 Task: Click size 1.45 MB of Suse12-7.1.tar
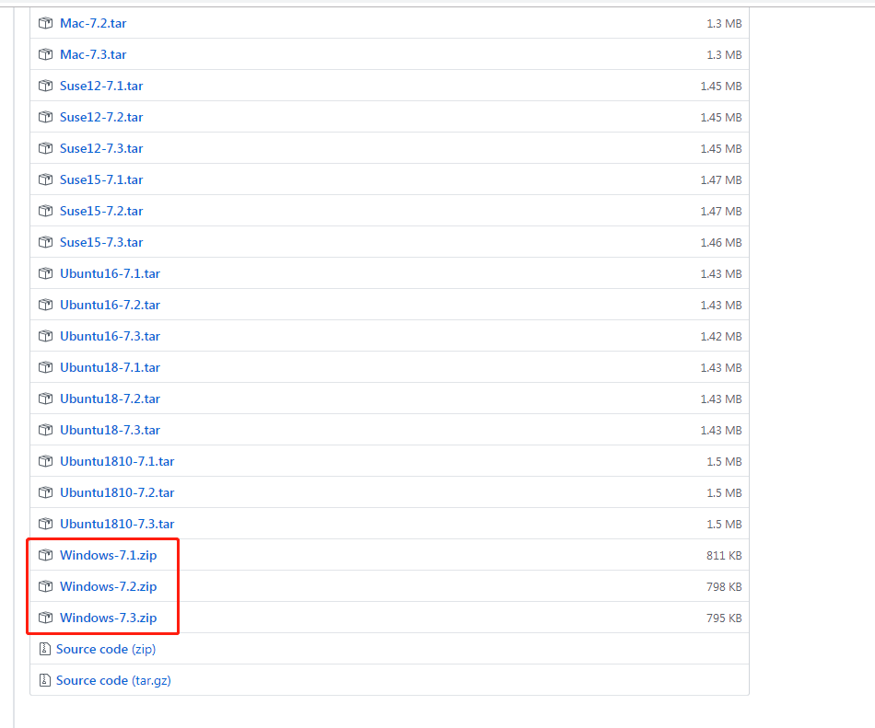(721, 86)
